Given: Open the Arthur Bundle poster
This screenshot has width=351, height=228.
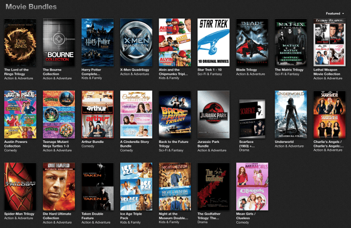Looking at the screenshot, I should pyautogui.click(x=98, y=114).
